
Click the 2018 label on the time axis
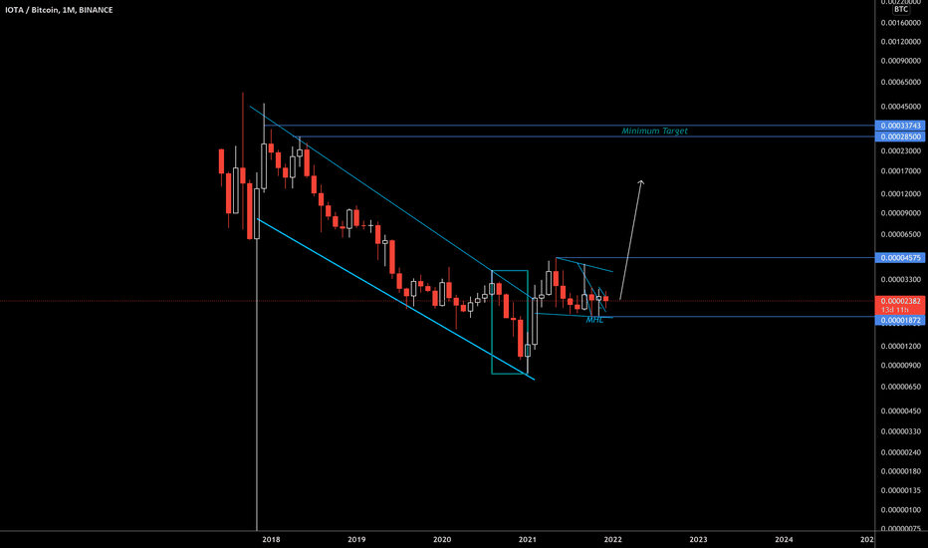tap(271, 540)
